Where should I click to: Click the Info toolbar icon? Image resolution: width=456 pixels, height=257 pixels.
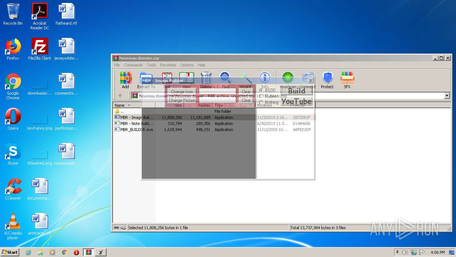click(265, 80)
